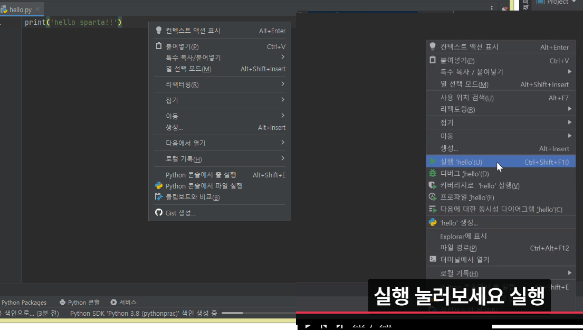This screenshot has width=583, height=330.
Task: Click the GitHub icon beside 'Gist 생성...'
Action: 159,212
